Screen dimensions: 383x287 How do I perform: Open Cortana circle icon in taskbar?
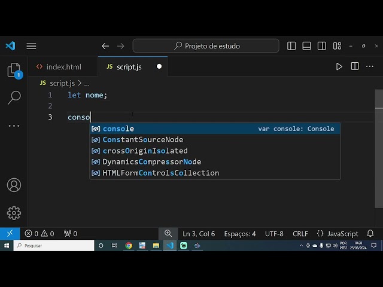click(x=101, y=246)
